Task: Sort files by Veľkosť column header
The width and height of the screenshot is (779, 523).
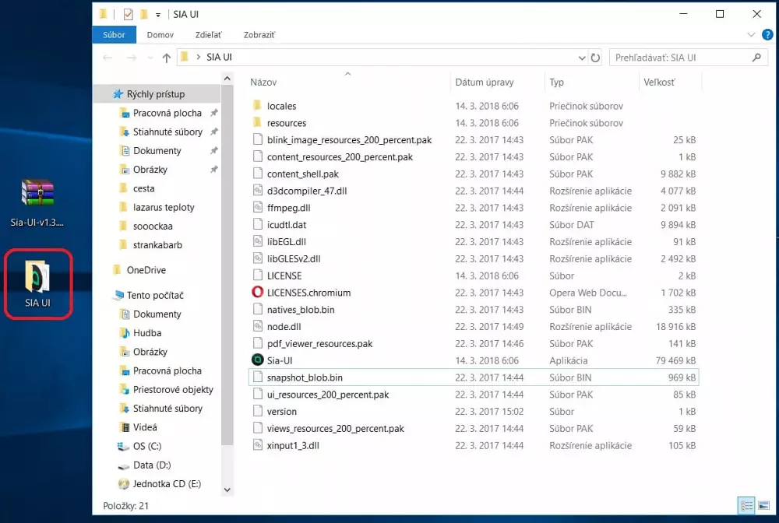Action: (659, 82)
